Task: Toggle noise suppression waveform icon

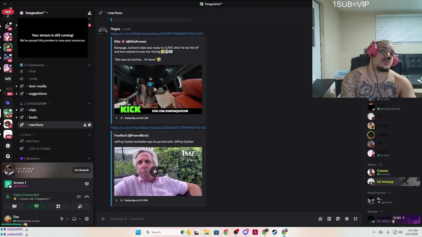Action: [79, 197]
